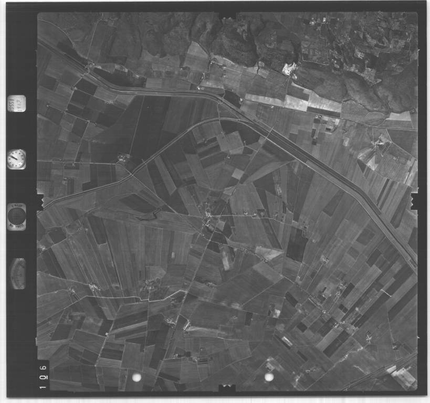430x403 pixels.
Task: Click the counter data label above the clock
Action: point(16,104)
